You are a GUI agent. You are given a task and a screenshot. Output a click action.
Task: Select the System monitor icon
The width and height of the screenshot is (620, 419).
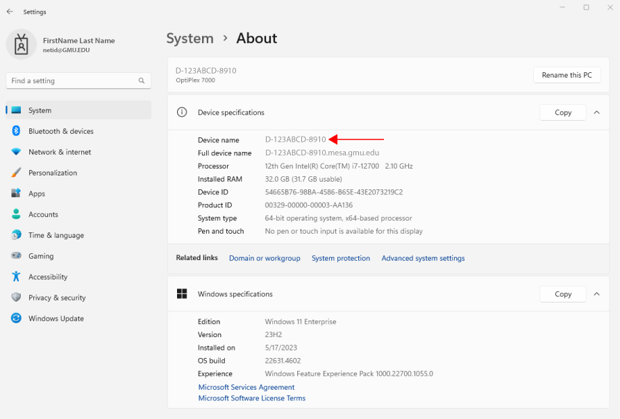16,110
